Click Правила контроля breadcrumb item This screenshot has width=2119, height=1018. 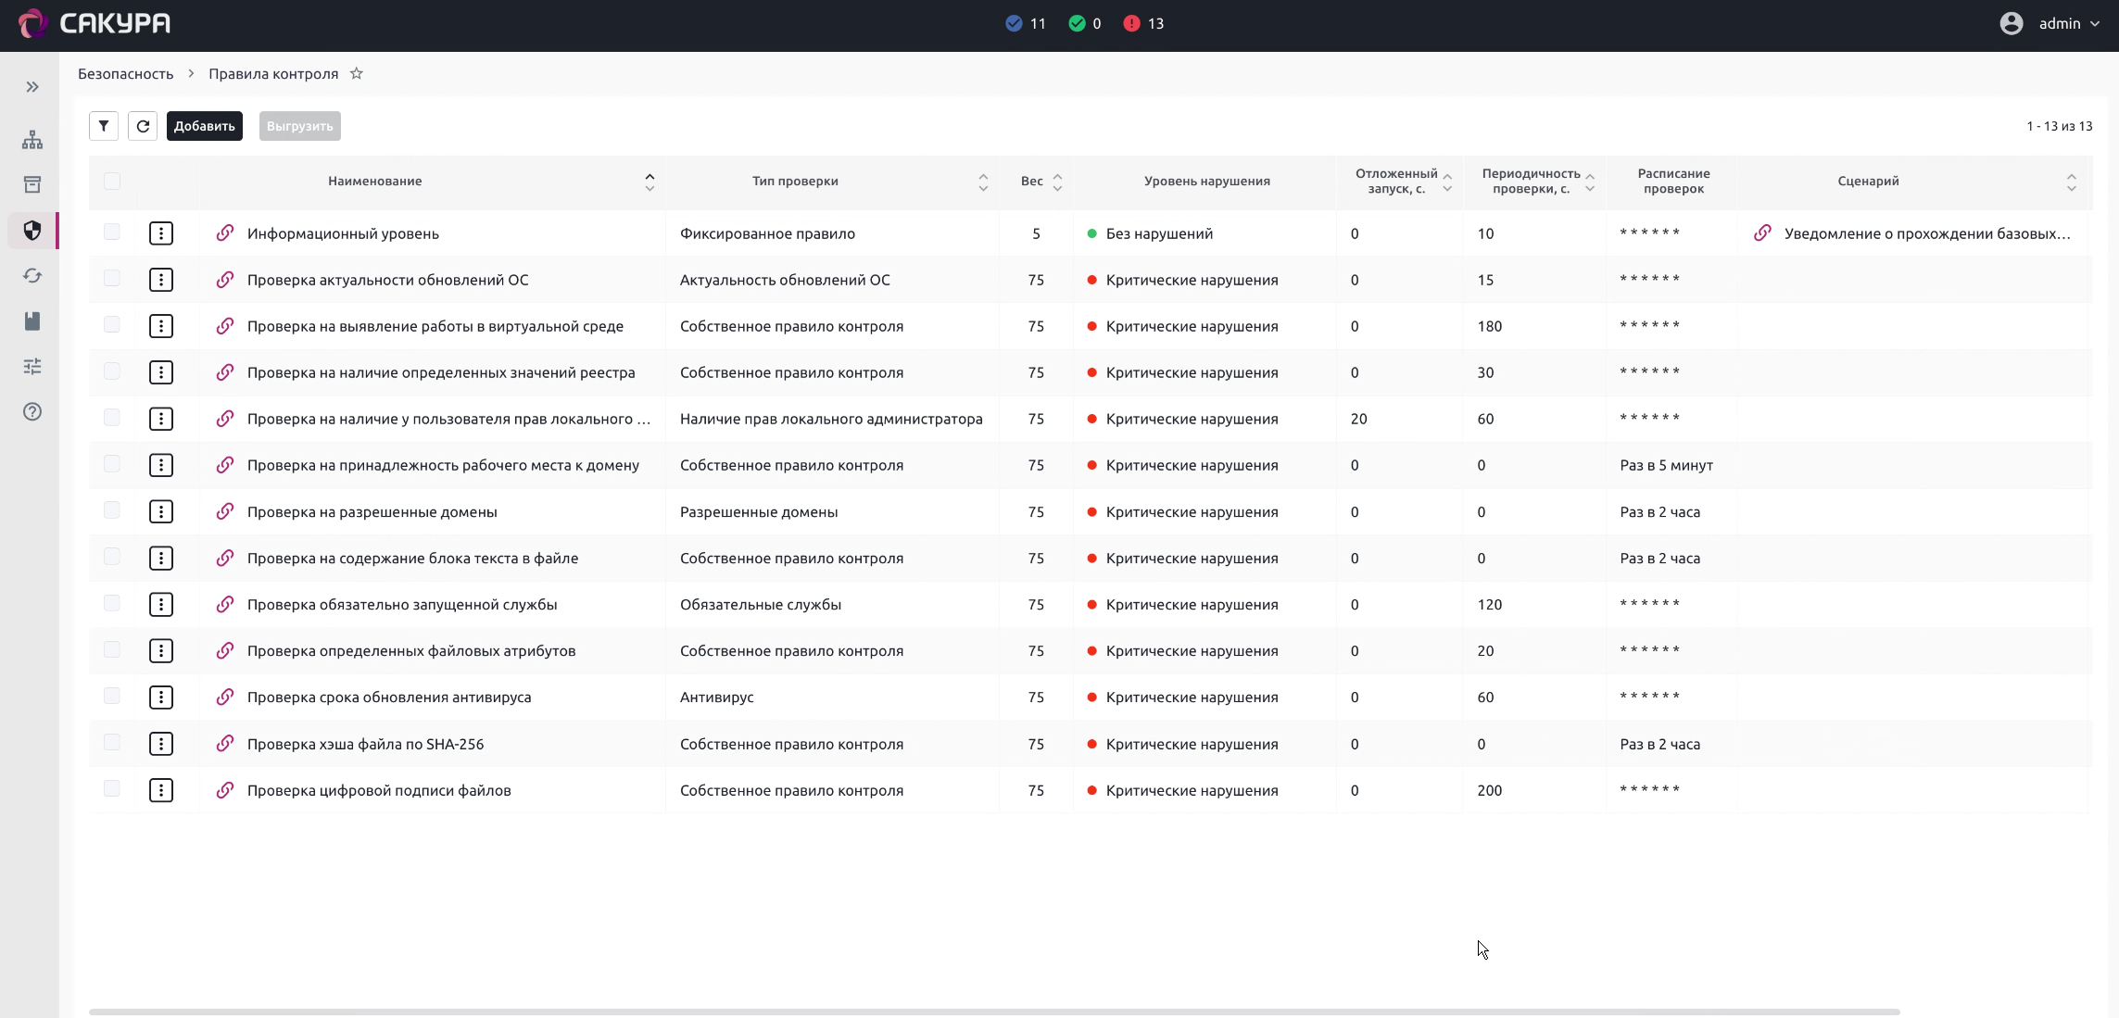click(x=273, y=74)
